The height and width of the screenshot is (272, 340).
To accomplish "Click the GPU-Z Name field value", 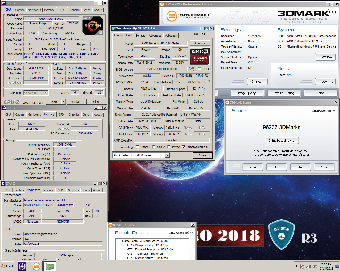I will (161, 43).
